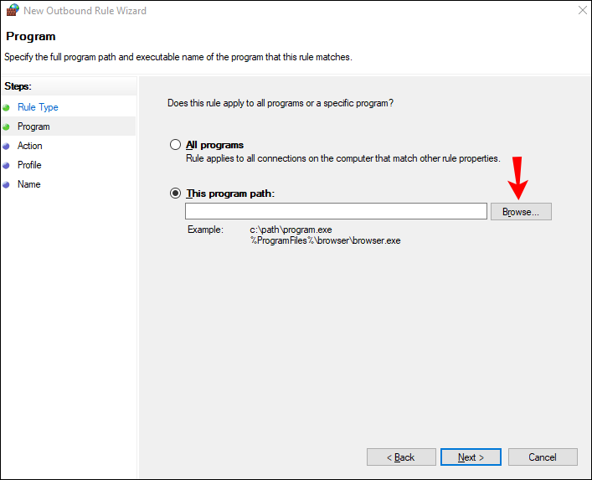Proceed with the Next button
The width and height of the screenshot is (592, 480).
471,457
